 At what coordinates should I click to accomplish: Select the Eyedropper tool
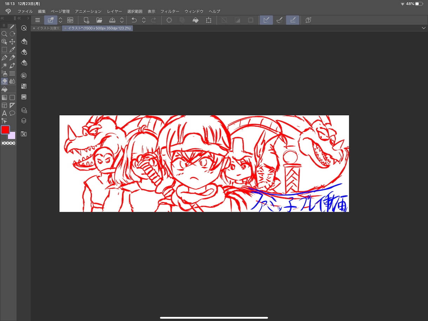[12, 49]
